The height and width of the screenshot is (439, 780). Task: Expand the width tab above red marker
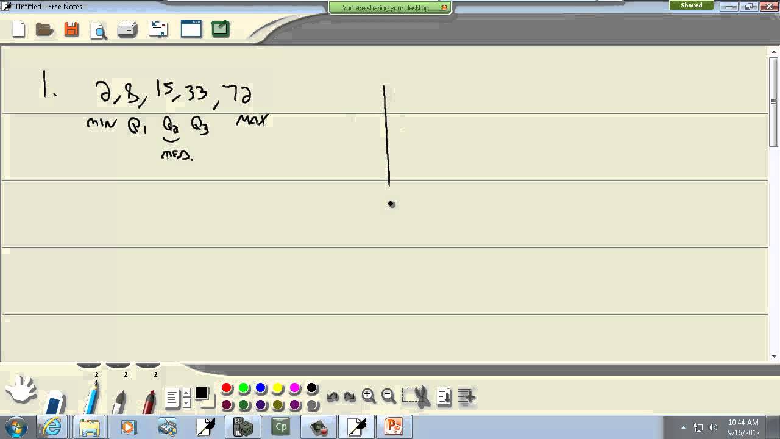[148, 365]
